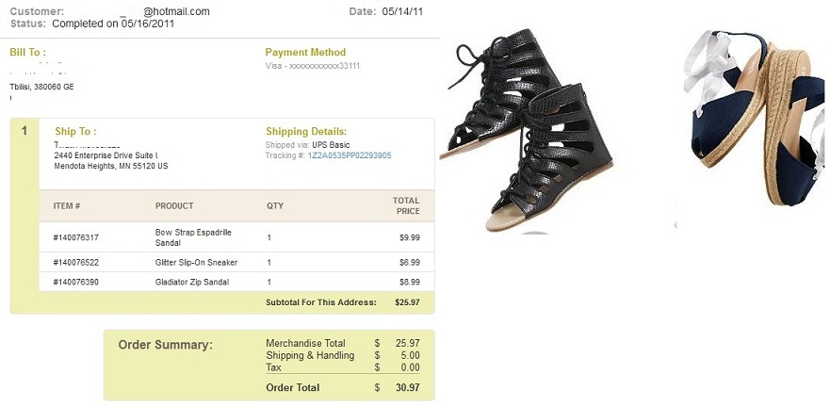This screenshot has height=407, width=830.
Task: Click the Ship To heading
Action: 75,132
